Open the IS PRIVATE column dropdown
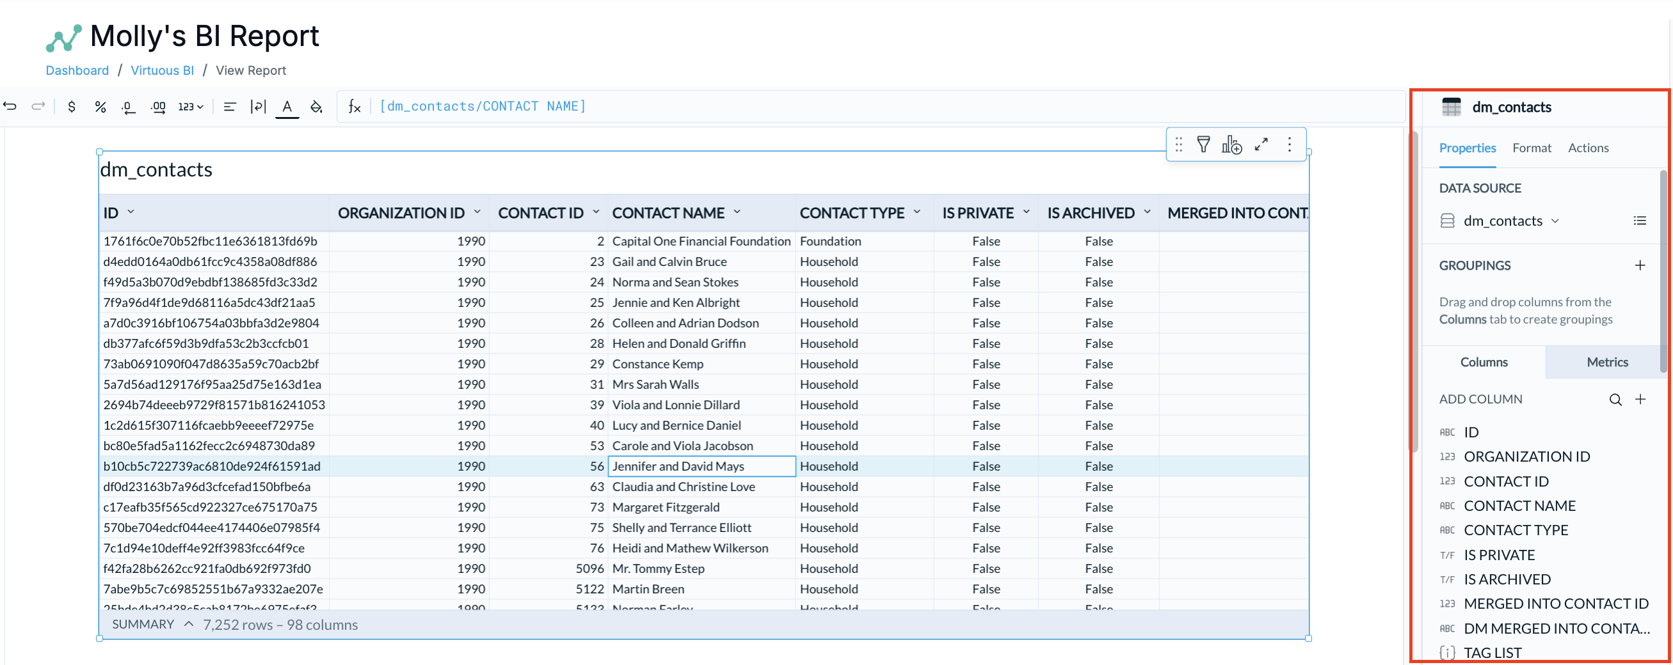This screenshot has height=665, width=1673. click(x=1026, y=212)
